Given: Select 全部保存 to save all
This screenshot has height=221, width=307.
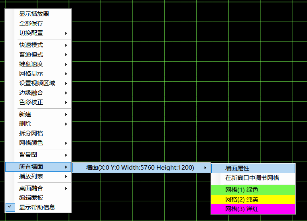Looking at the screenshot, I should coord(31,23).
